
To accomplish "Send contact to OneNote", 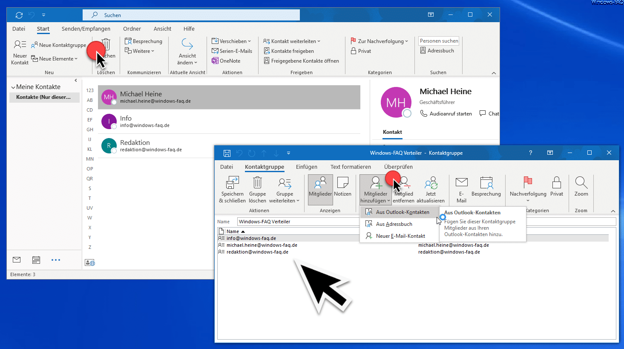I will coord(226,61).
